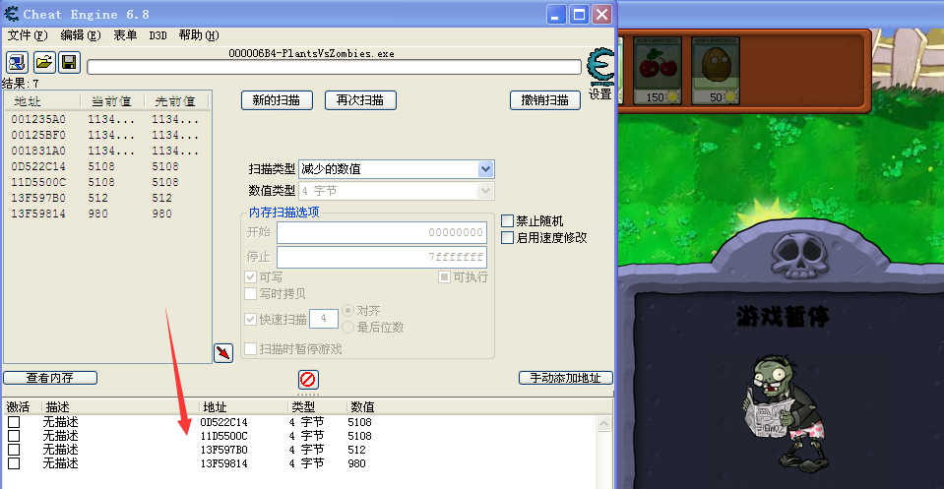The width and height of the screenshot is (944, 489).
Task: Open the process selection icon
Action: click(x=17, y=62)
